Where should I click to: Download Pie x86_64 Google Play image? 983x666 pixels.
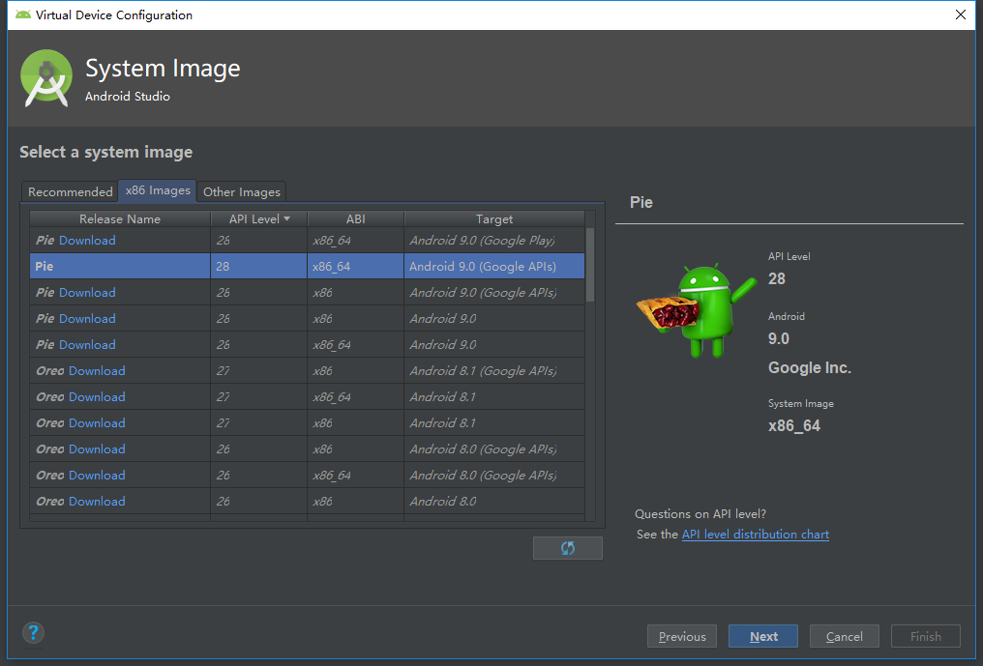pos(87,240)
